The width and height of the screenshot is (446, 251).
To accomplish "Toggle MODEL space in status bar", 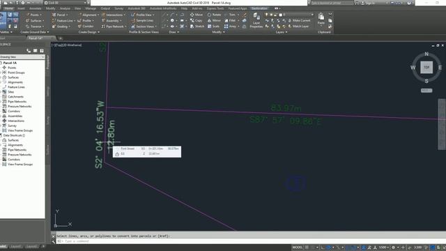I will click(x=298, y=248).
